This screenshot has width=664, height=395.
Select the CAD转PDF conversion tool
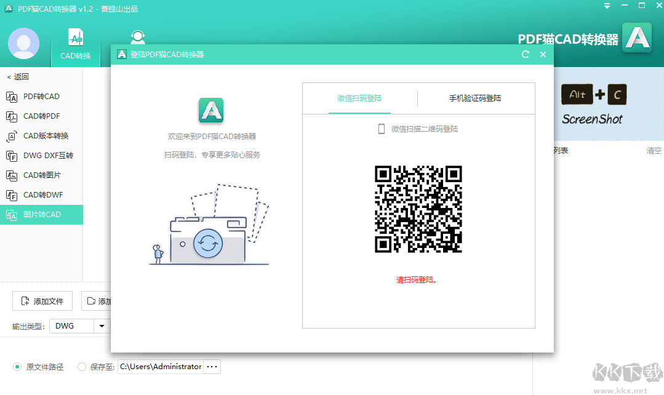[41, 116]
